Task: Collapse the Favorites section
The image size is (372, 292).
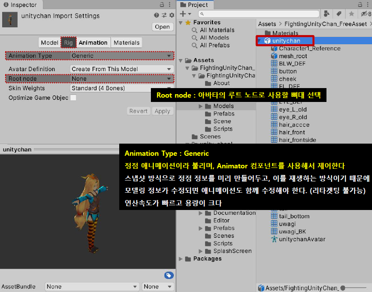Action: click(181, 23)
